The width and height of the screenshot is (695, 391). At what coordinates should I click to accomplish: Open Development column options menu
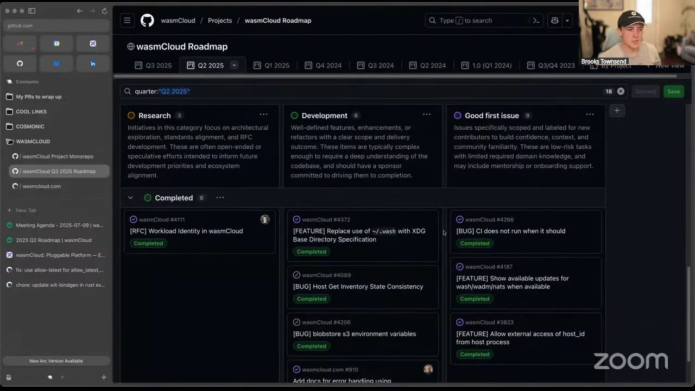pyautogui.click(x=427, y=115)
